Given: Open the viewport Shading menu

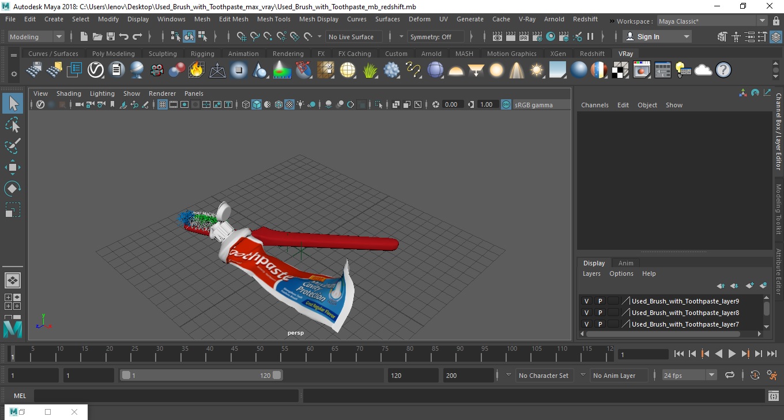Looking at the screenshot, I should click(69, 93).
